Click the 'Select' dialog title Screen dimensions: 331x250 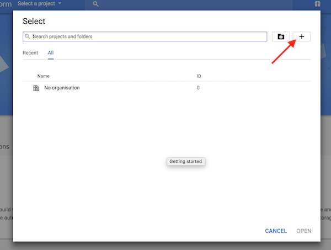coord(34,21)
